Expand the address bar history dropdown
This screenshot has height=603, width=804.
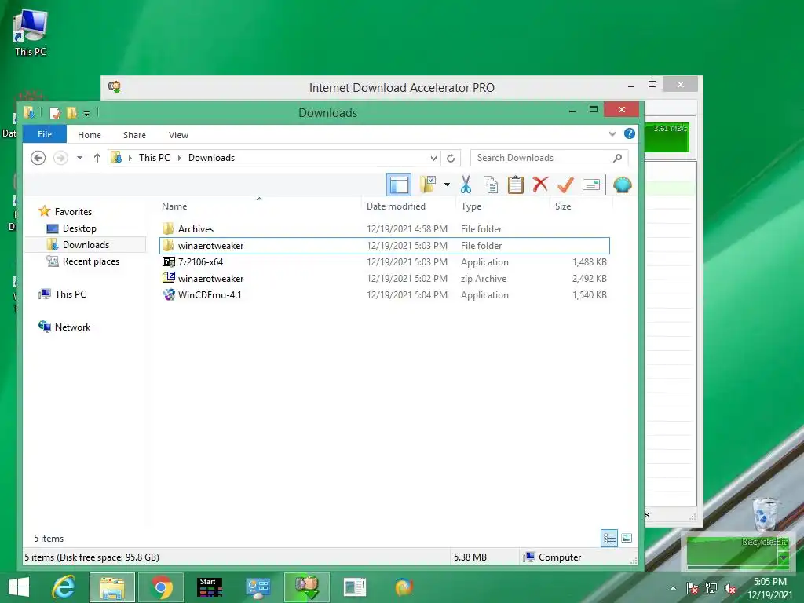click(x=433, y=158)
